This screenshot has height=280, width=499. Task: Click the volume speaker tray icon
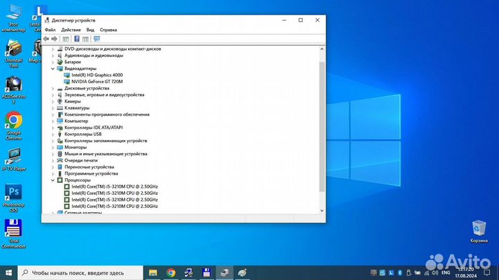pyautogui.click(x=435, y=272)
